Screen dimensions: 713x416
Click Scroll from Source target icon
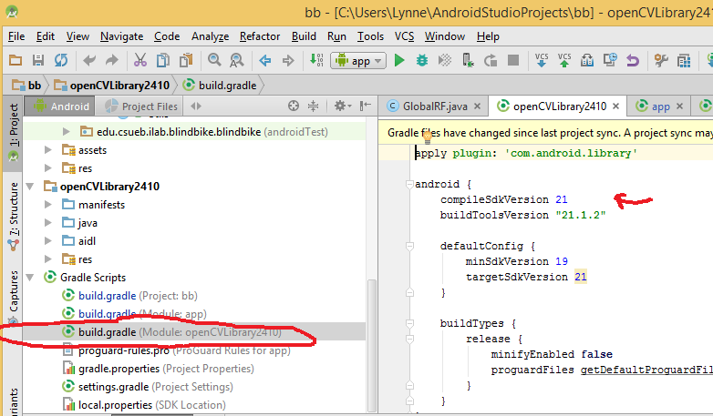(294, 106)
